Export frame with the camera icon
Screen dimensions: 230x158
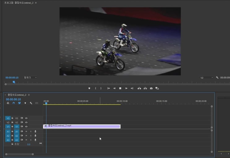point(151,88)
